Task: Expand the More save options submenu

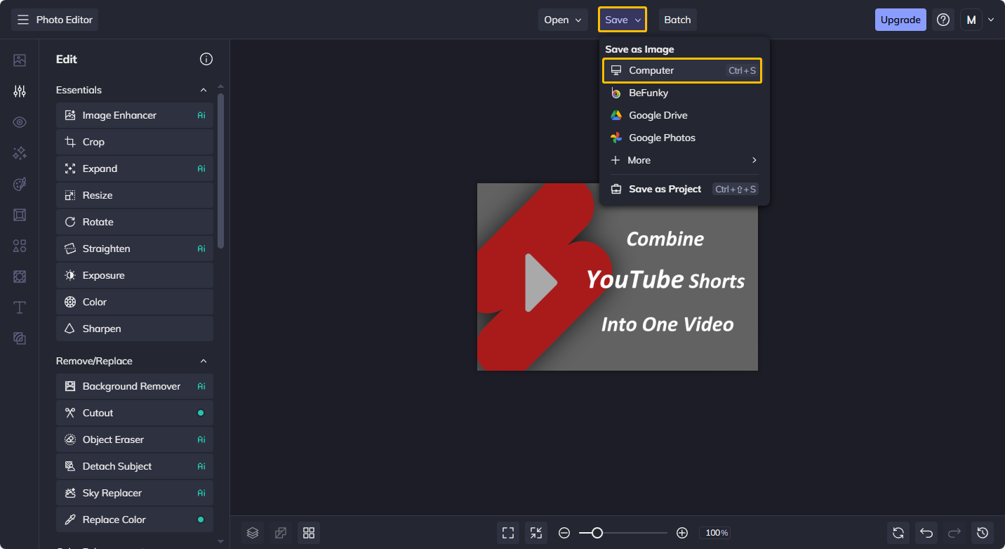Action: pyautogui.click(x=684, y=160)
